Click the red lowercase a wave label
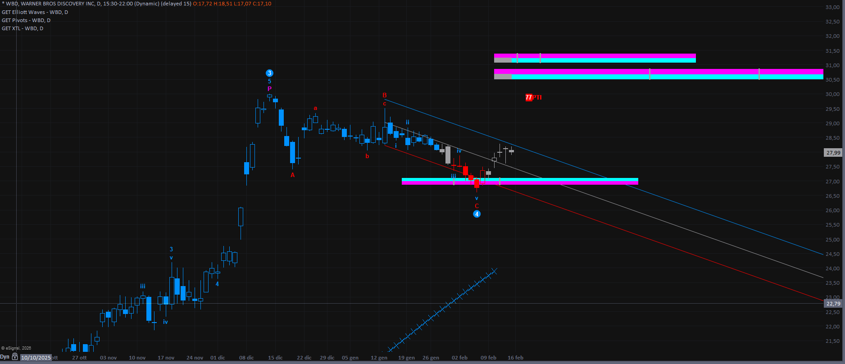The image size is (845, 364). [315, 108]
